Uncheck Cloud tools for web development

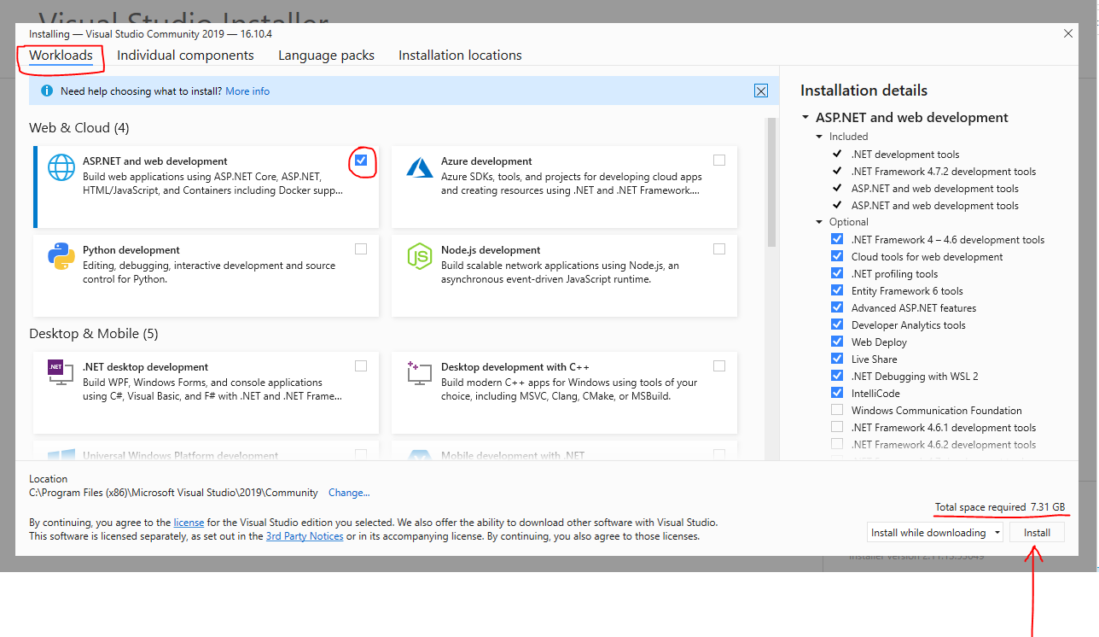837,256
